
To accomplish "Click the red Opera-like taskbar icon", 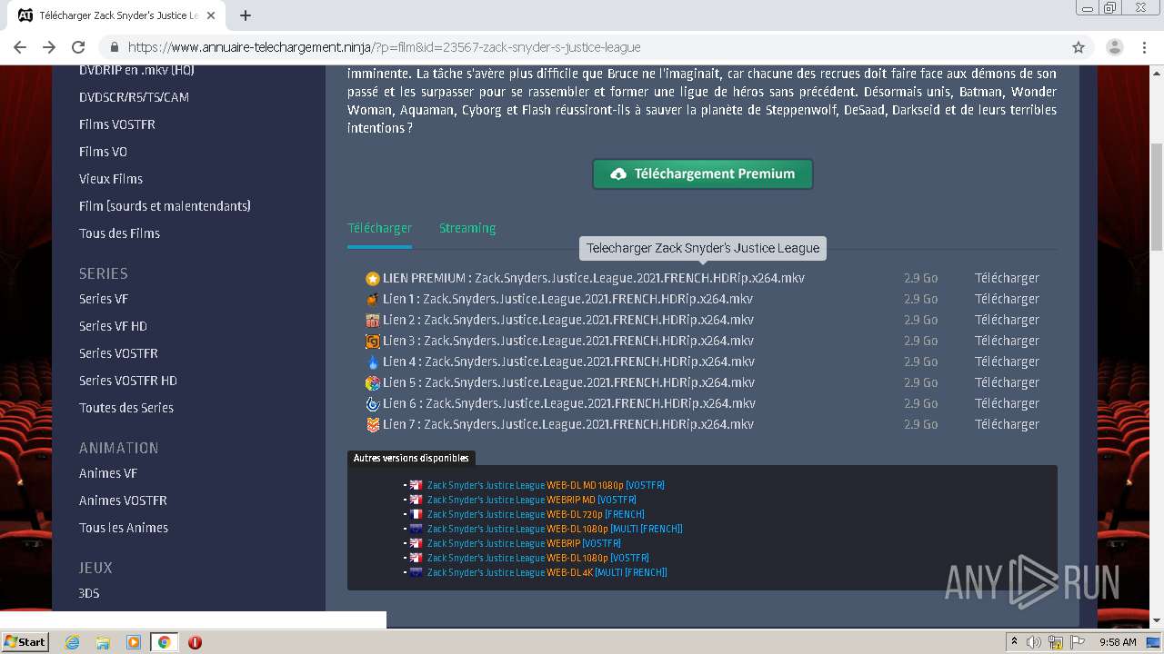I will 195,642.
